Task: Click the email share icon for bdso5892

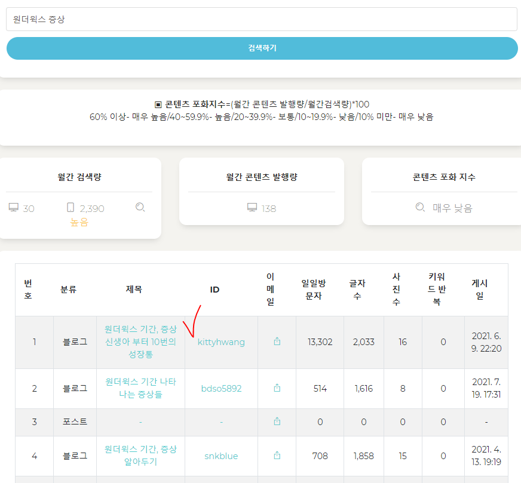Action: pyautogui.click(x=277, y=387)
